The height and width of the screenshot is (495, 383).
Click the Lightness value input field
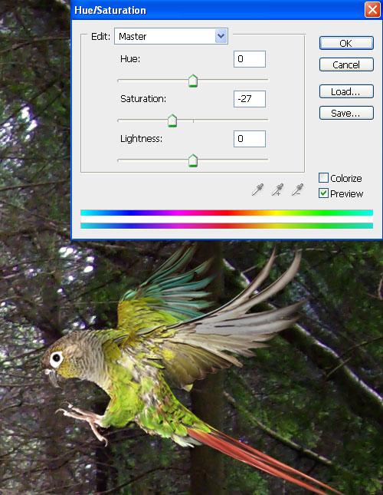coord(250,139)
